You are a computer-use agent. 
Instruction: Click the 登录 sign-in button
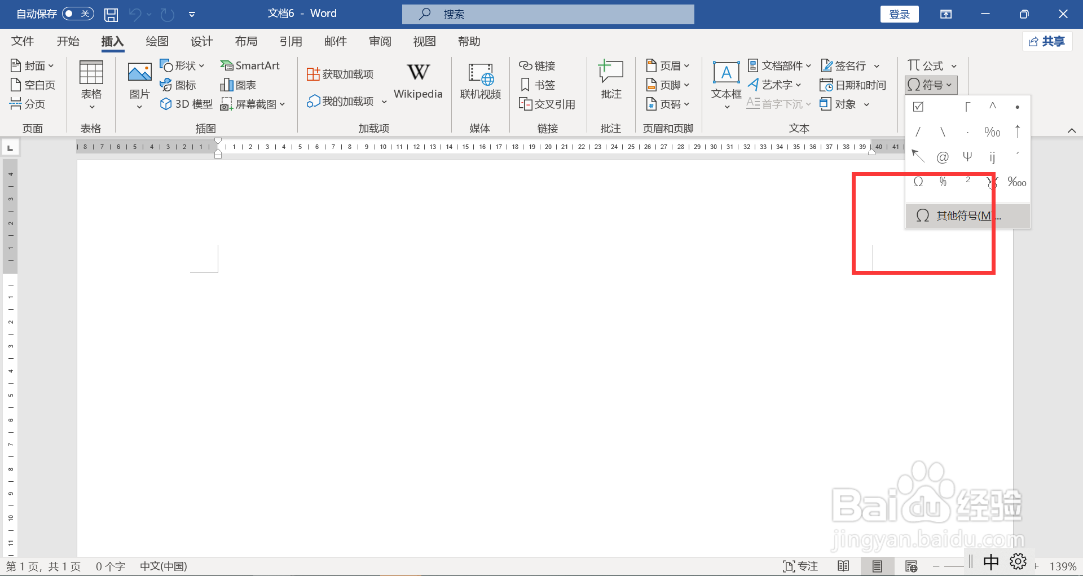click(x=899, y=14)
